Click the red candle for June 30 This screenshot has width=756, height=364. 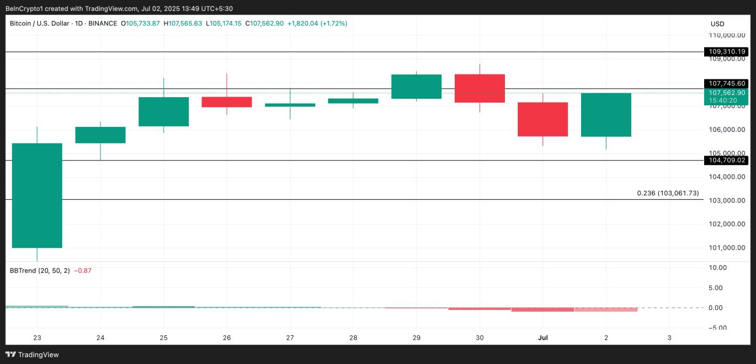[x=480, y=89]
